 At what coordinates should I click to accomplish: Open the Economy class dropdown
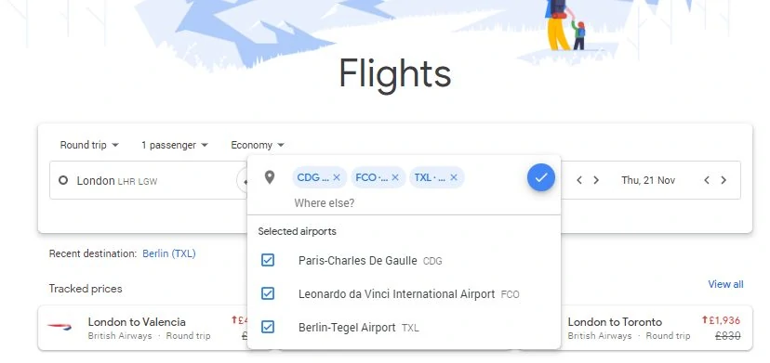tap(258, 145)
